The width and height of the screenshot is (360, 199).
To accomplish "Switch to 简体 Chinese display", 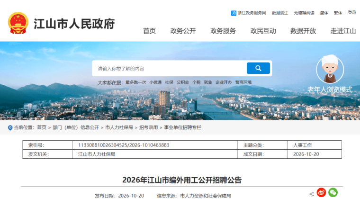I will click(x=324, y=13).
